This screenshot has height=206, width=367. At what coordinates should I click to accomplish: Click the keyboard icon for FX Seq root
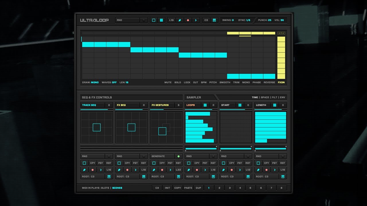(144, 177)
